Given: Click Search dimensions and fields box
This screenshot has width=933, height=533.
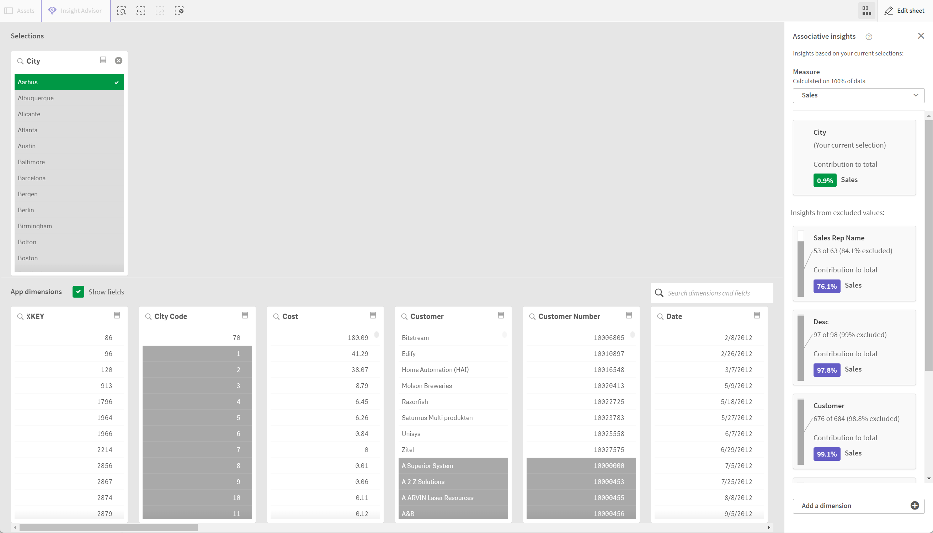Looking at the screenshot, I should [711, 293].
